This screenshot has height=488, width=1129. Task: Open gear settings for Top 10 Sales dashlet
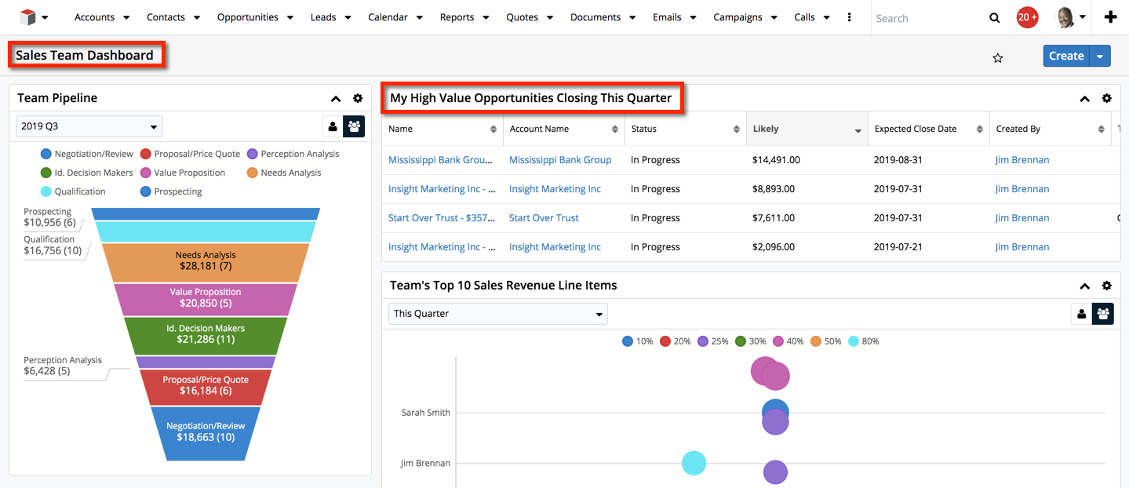click(x=1106, y=286)
